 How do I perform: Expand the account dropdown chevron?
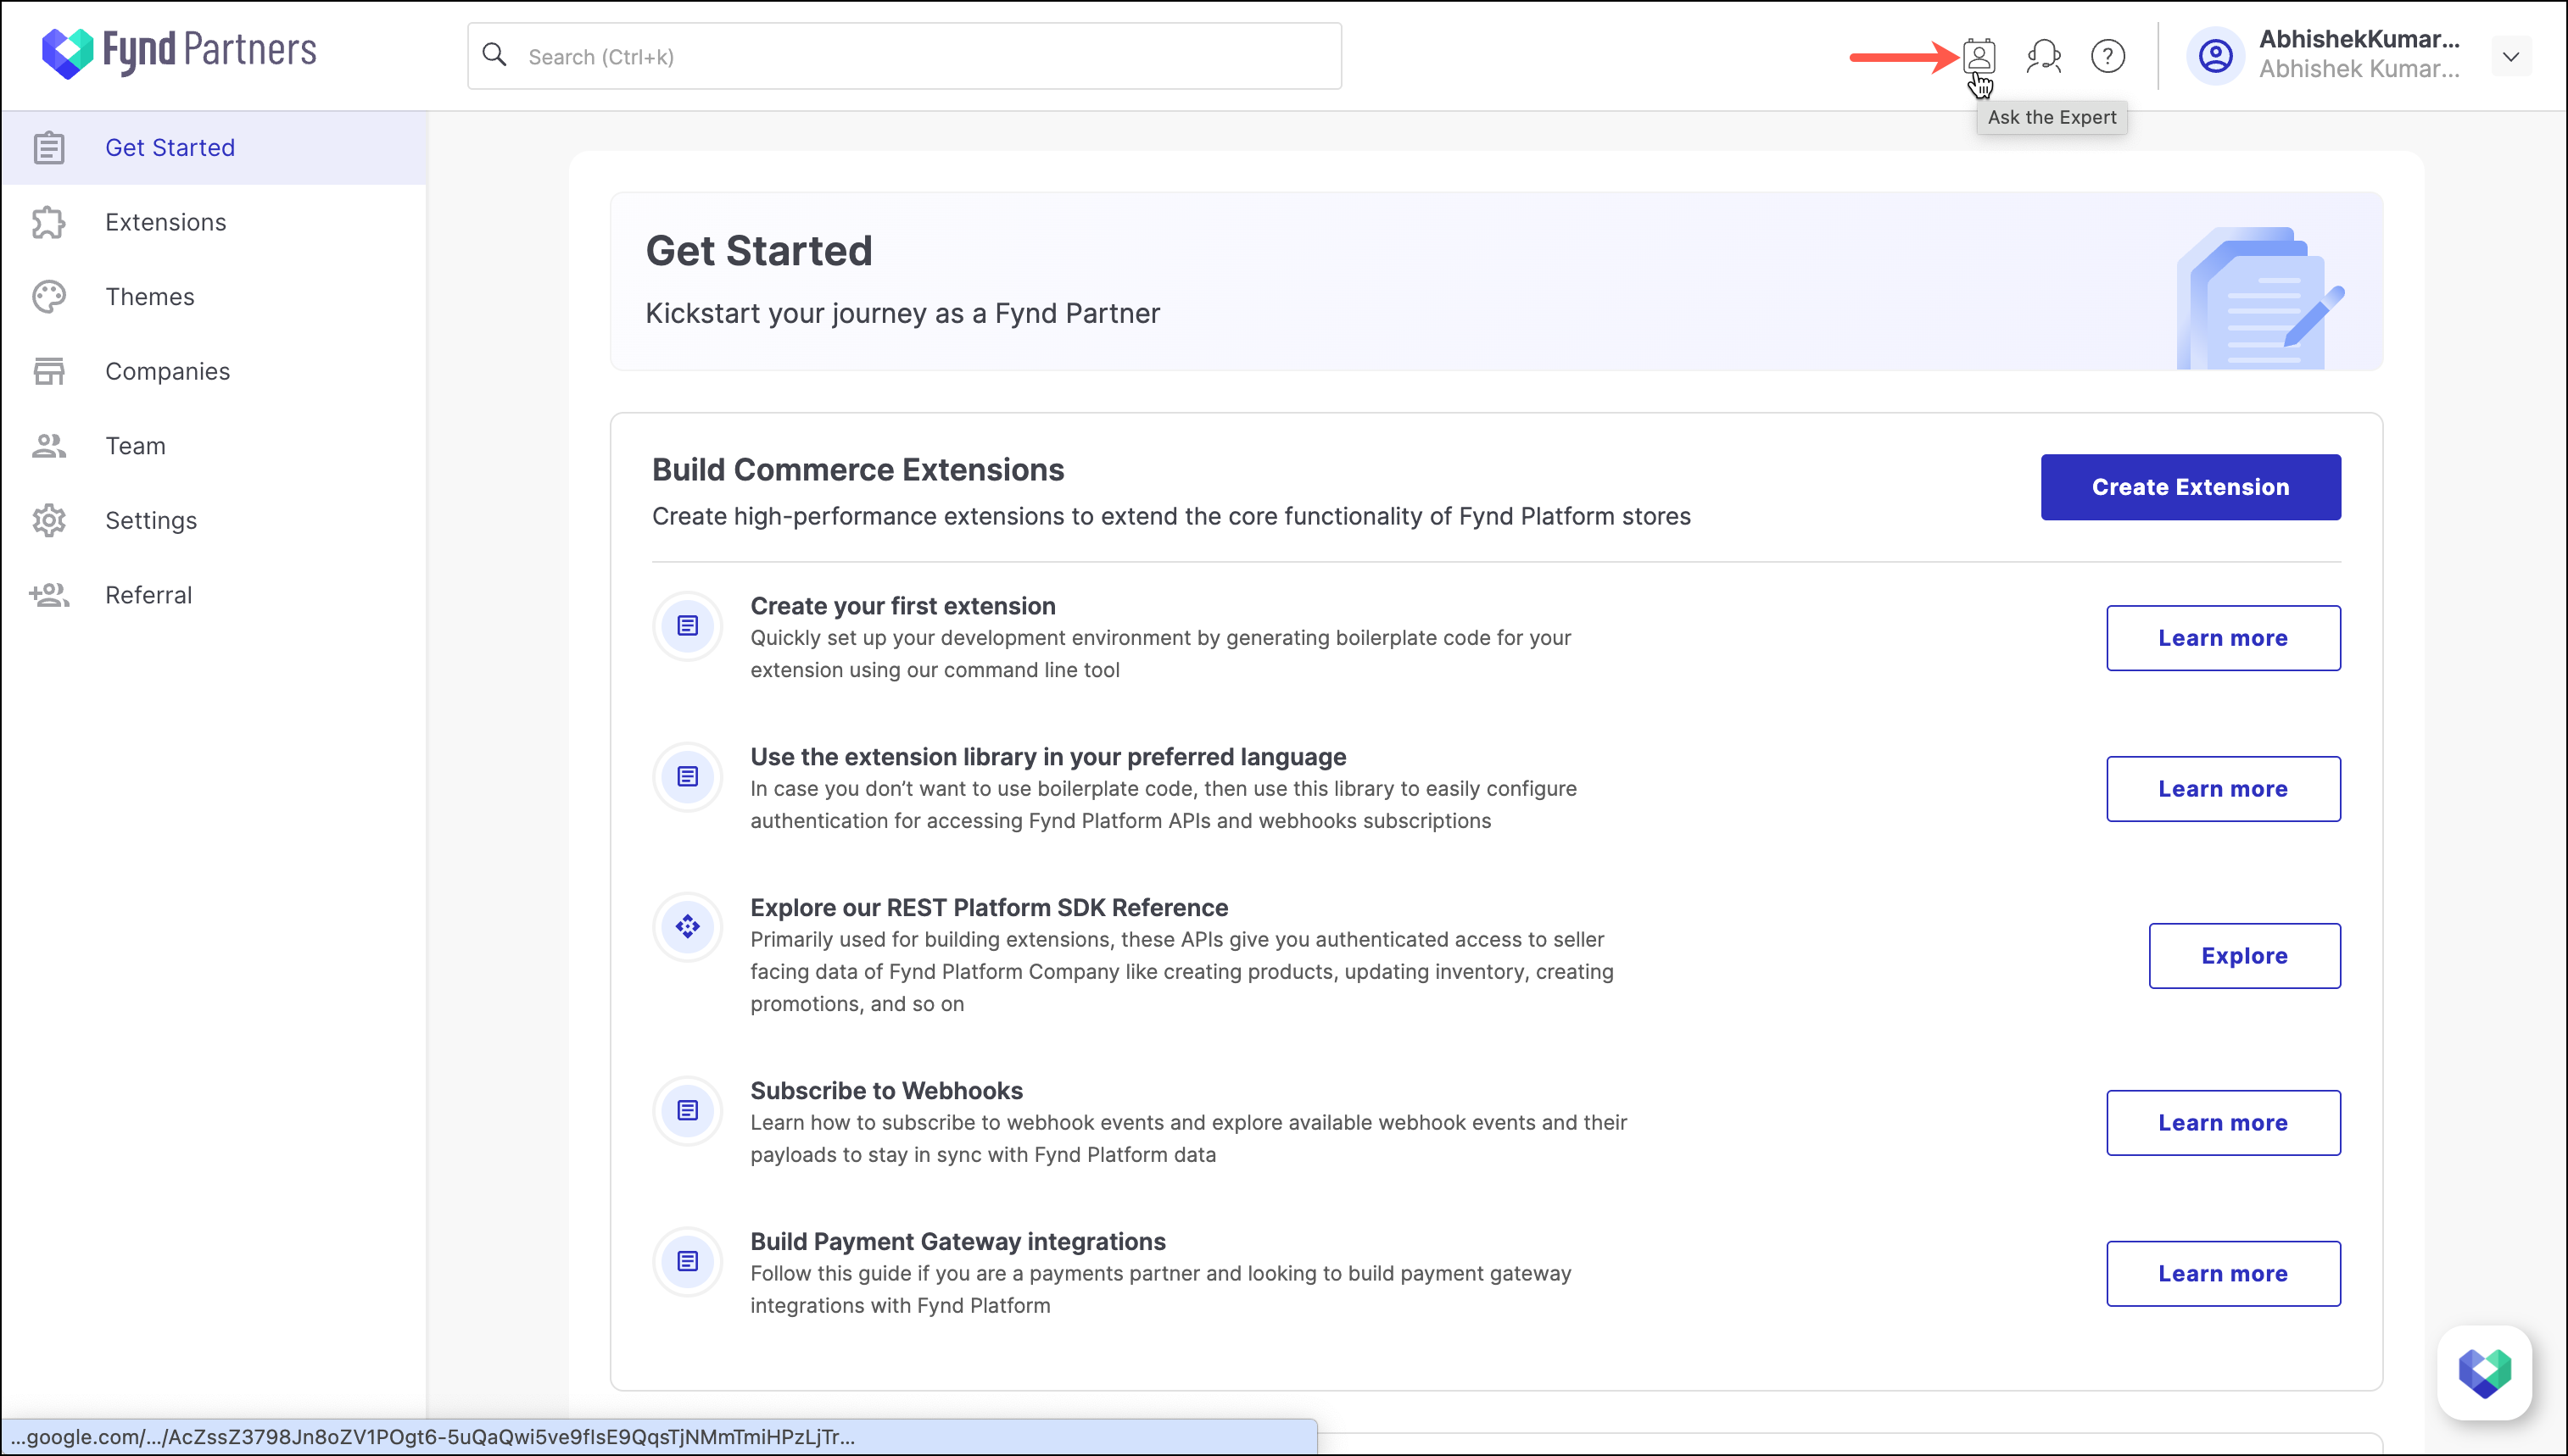(x=2511, y=56)
